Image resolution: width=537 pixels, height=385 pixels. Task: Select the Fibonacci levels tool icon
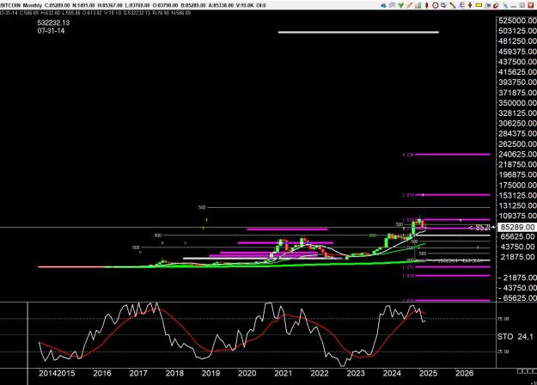coord(461,5)
